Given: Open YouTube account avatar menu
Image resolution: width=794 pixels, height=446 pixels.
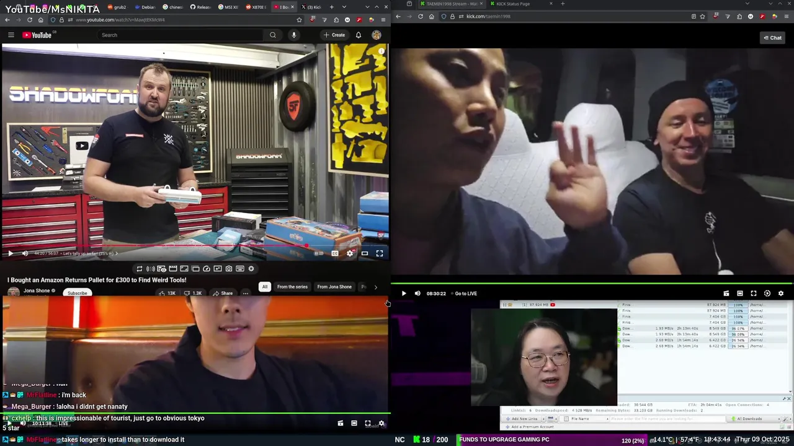Looking at the screenshot, I should point(377,35).
